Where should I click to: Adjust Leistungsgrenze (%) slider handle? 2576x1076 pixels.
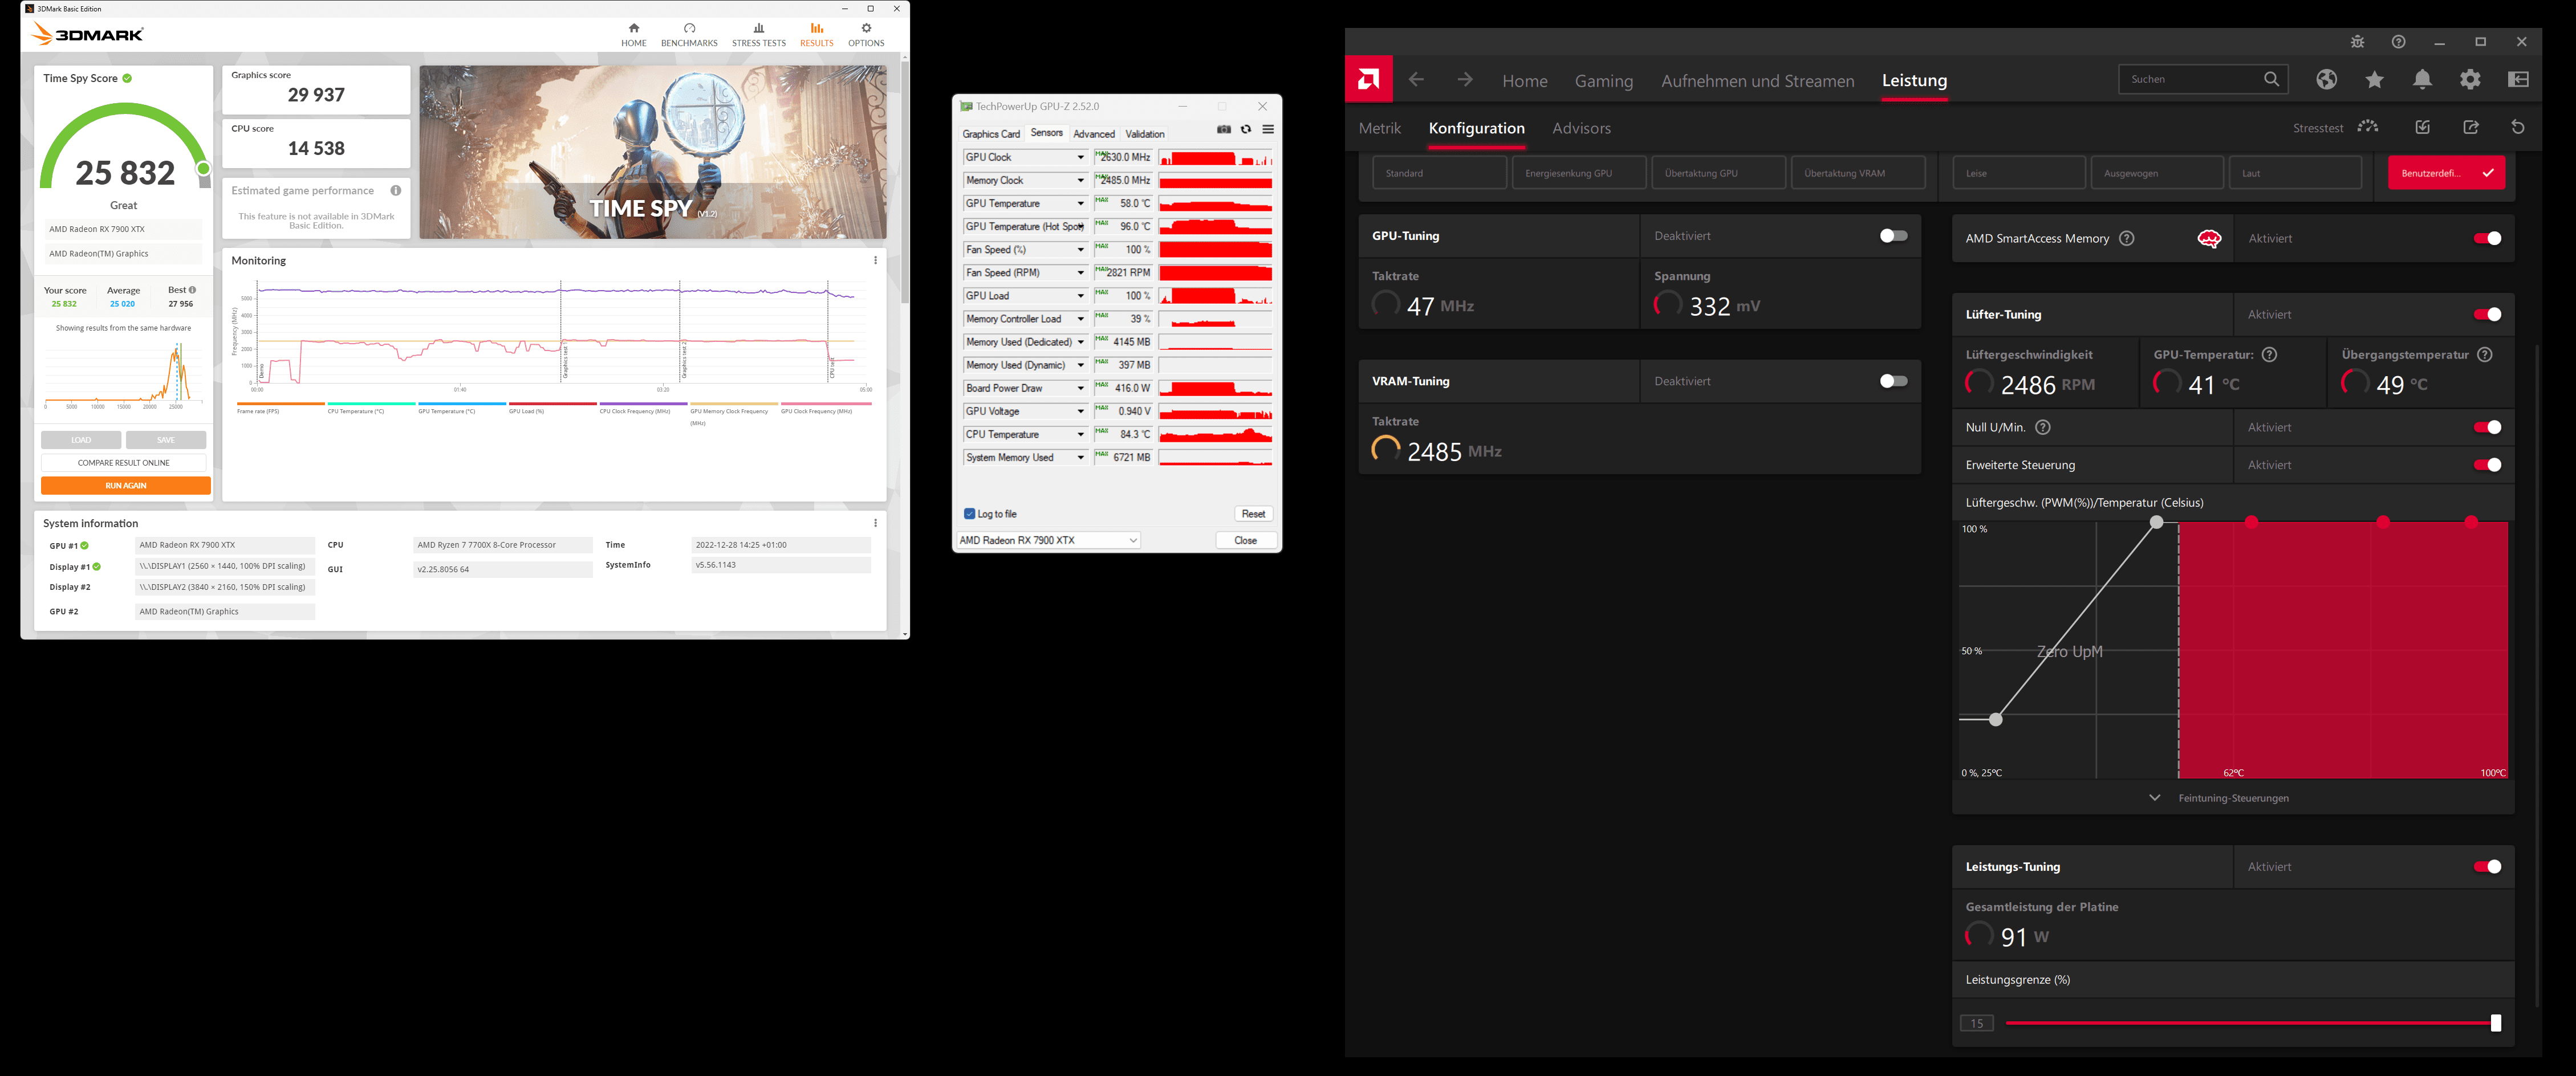point(2495,1023)
